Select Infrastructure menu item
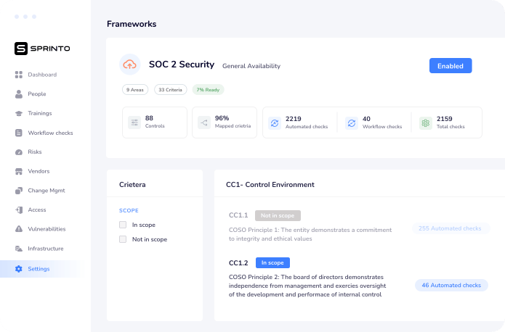 45,249
